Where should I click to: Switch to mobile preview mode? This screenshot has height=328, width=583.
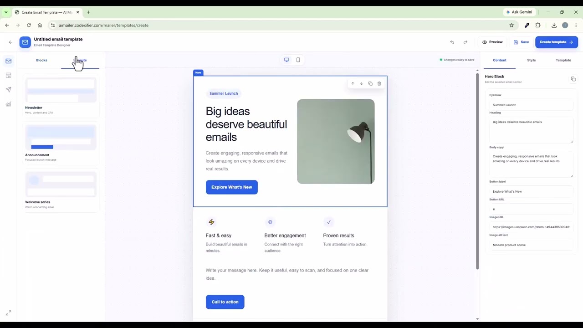coord(298,60)
